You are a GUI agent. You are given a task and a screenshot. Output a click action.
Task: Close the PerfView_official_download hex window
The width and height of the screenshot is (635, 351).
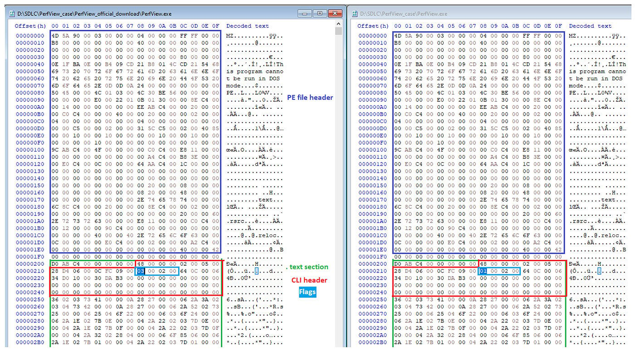tap(334, 14)
